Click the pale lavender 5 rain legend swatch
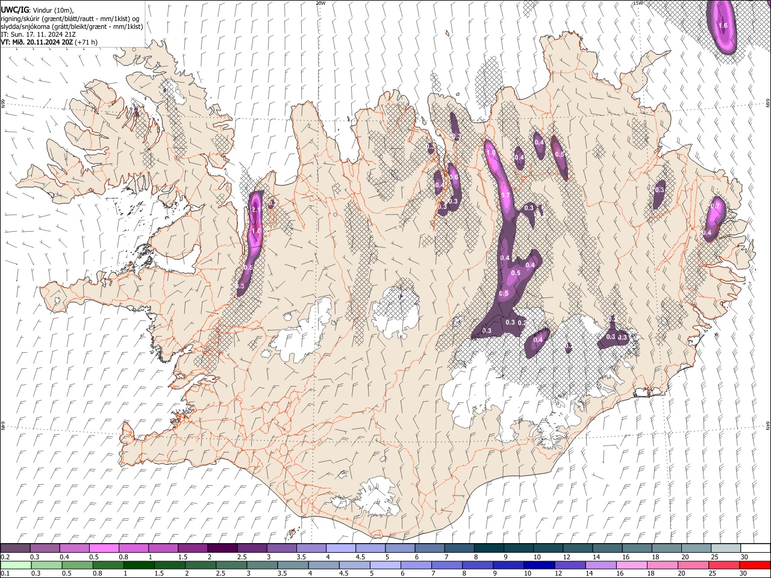The image size is (771, 578). point(385,565)
